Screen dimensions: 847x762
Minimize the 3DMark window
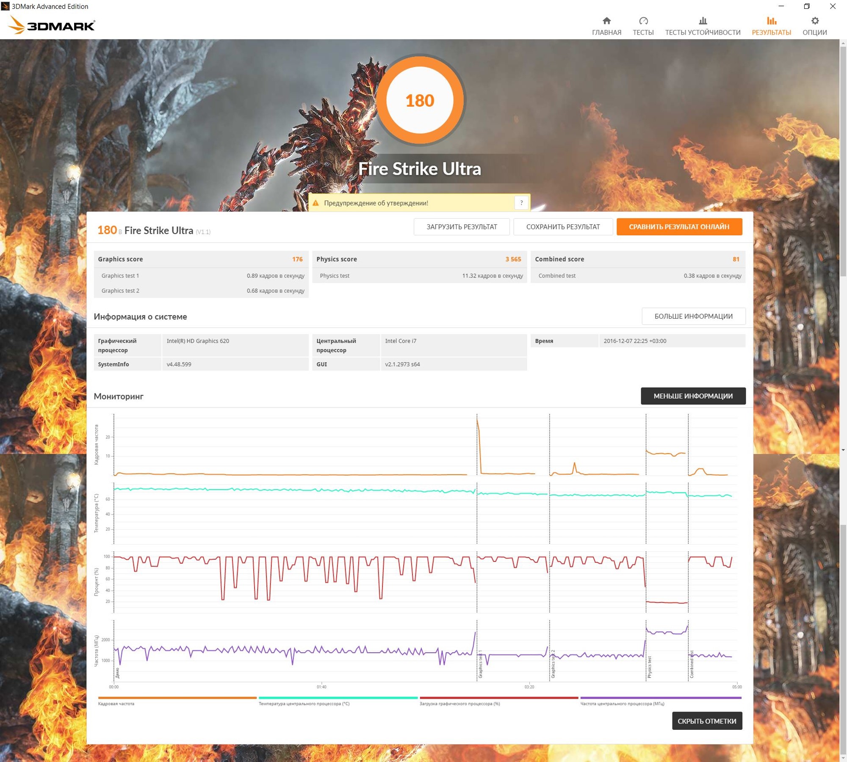pos(781,6)
